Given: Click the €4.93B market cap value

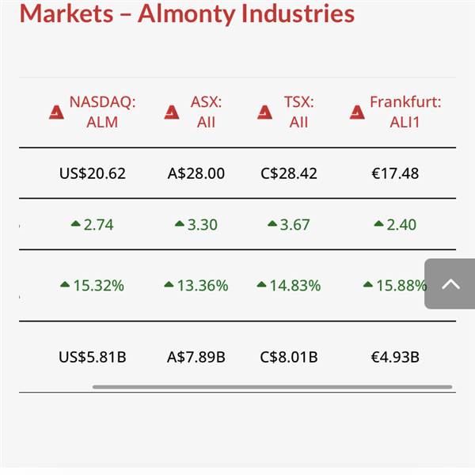Looking at the screenshot, I should pos(394,357).
